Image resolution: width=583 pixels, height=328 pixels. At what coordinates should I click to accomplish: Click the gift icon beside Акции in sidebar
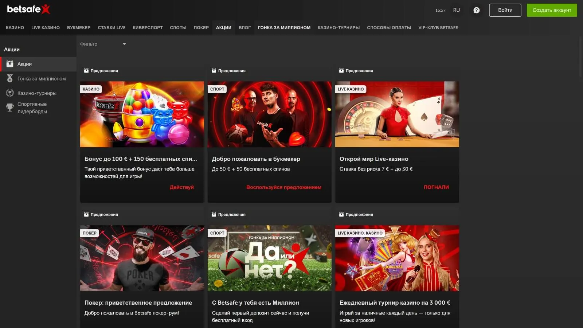point(10,64)
